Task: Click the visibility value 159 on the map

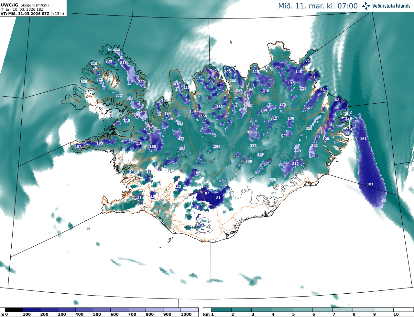Action: click(204, 116)
